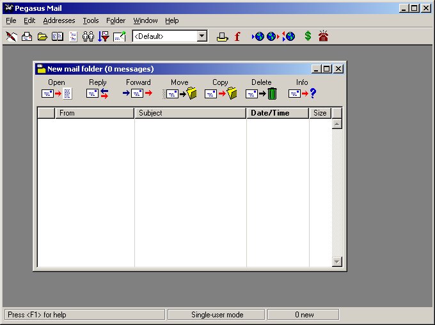This screenshot has height=325, width=435.
Task: Click the red f font icon
Action: click(237, 36)
